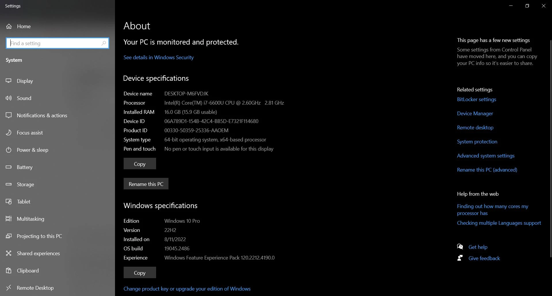Click the Power & sleep icon
This screenshot has height=296, width=552.
[x=9, y=150]
